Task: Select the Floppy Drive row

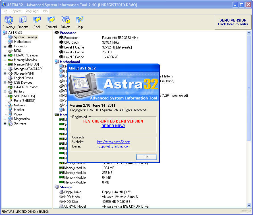Action: pyautogui.click(x=95, y=192)
